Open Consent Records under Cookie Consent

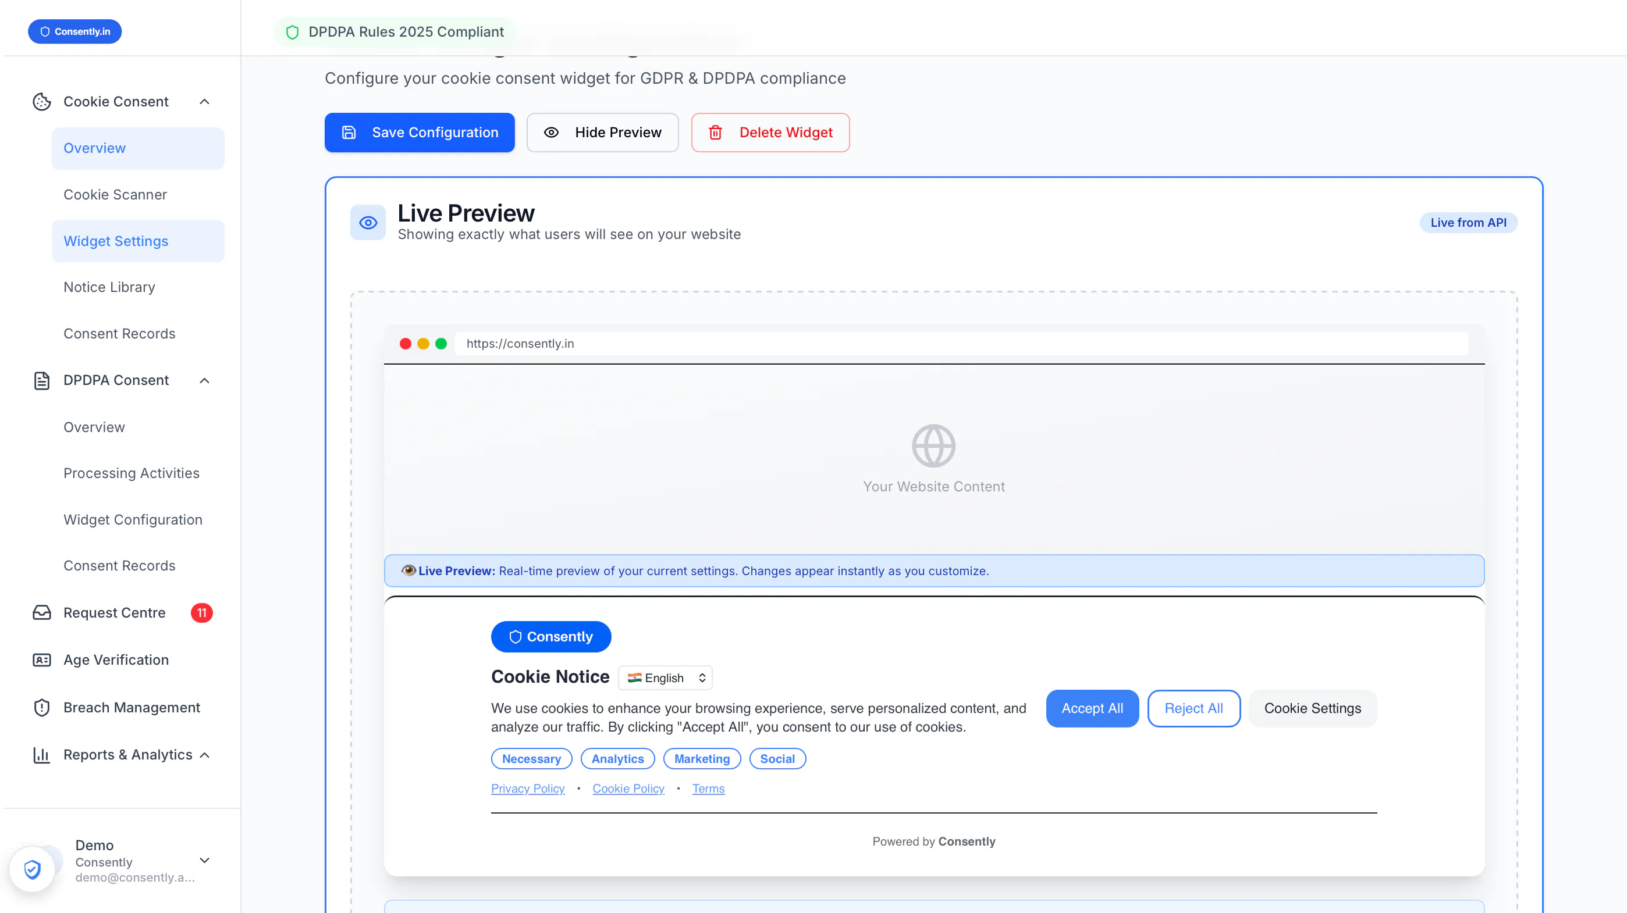138,333
